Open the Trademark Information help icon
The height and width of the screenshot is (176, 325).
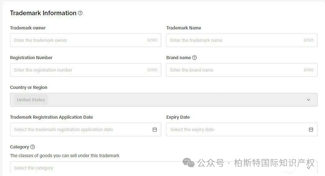80,13
